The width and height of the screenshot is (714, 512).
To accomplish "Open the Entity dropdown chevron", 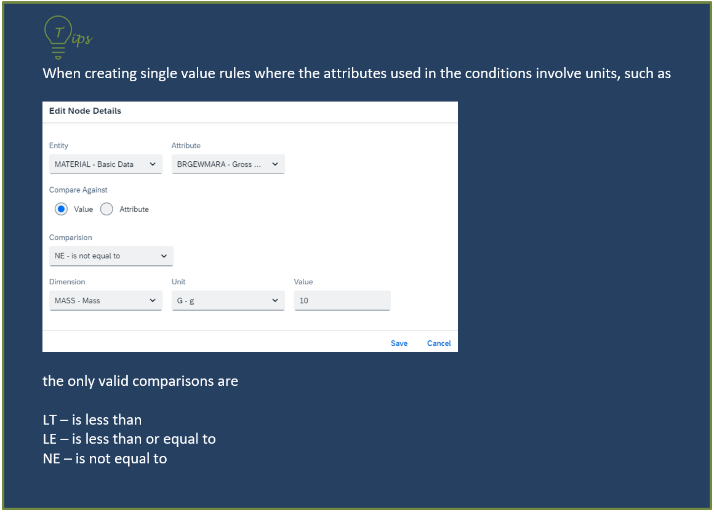I will 153,164.
